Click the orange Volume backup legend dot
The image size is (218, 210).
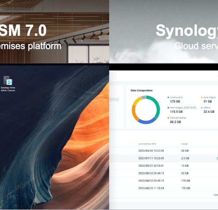pos(168,118)
